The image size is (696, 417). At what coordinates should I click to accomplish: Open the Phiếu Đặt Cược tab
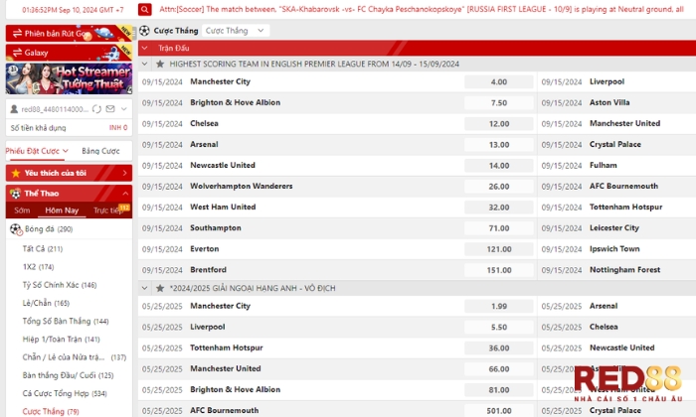click(x=37, y=151)
